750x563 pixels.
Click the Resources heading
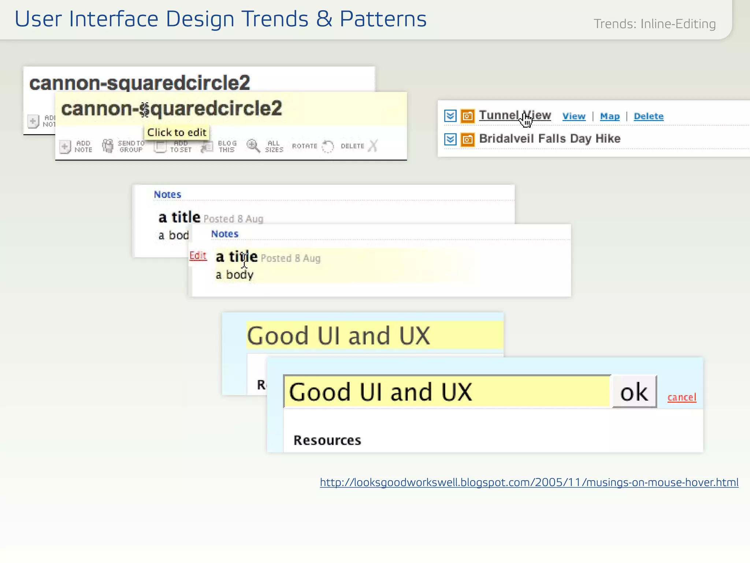click(x=327, y=440)
